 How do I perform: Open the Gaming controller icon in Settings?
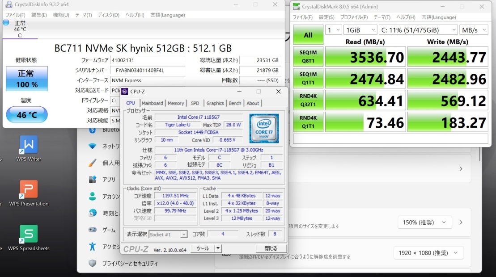coord(93,230)
